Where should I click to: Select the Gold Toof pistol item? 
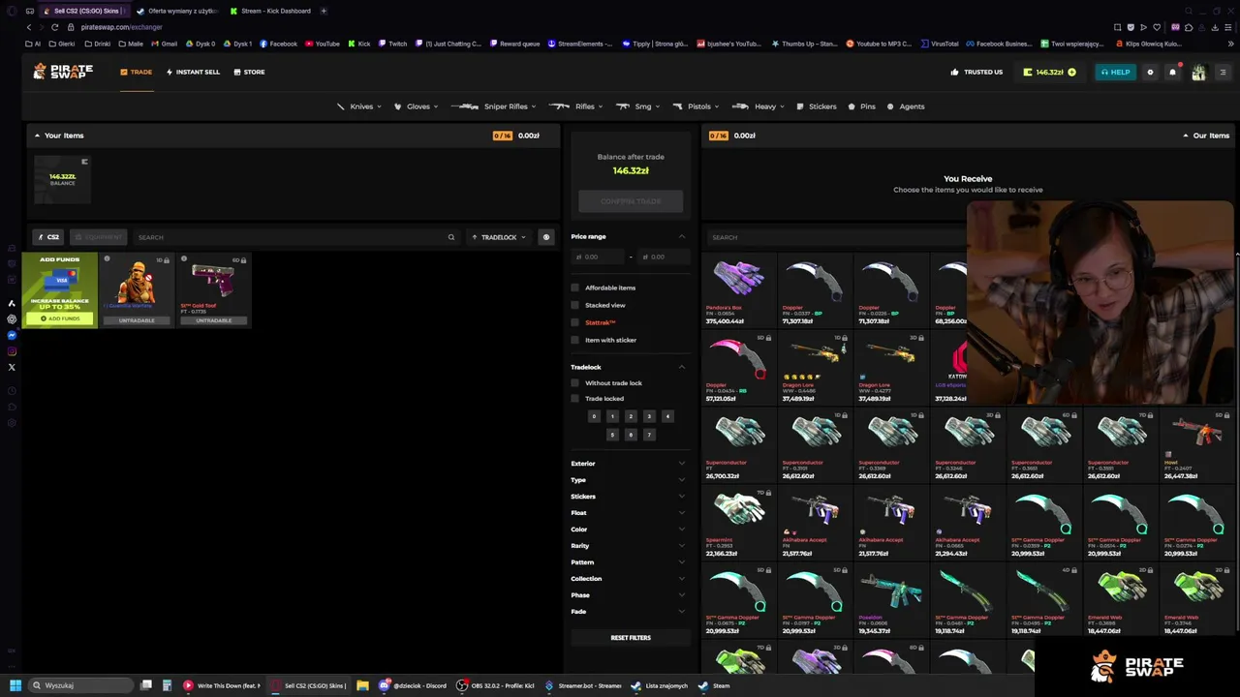click(x=213, y=289)
